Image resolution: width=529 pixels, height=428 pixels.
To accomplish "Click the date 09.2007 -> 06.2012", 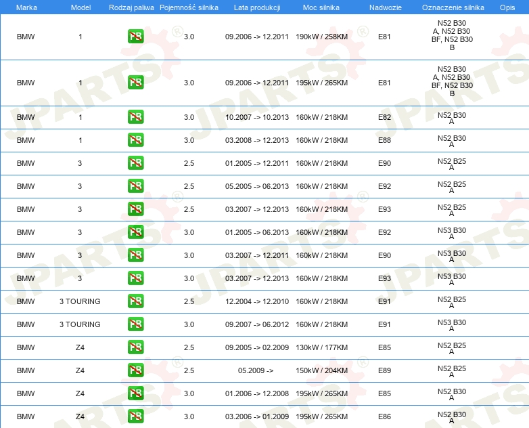I will [x=257, y=324].
